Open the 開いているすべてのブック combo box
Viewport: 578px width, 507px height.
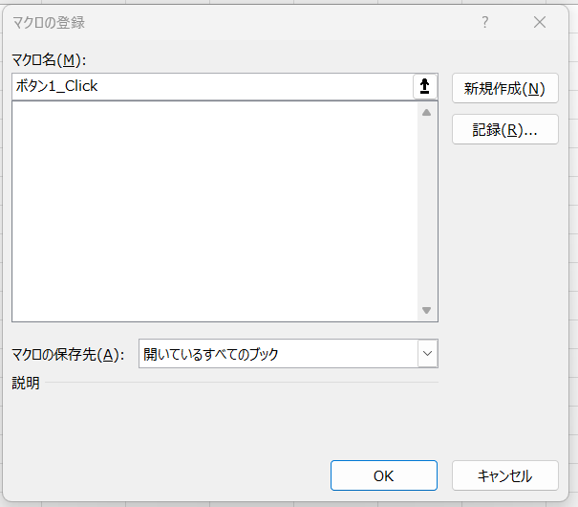pos(277,354)
